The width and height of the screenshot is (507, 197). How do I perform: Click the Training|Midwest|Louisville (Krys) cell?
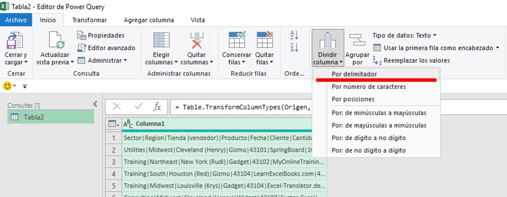pyautogui.click(x=225, y=186)
